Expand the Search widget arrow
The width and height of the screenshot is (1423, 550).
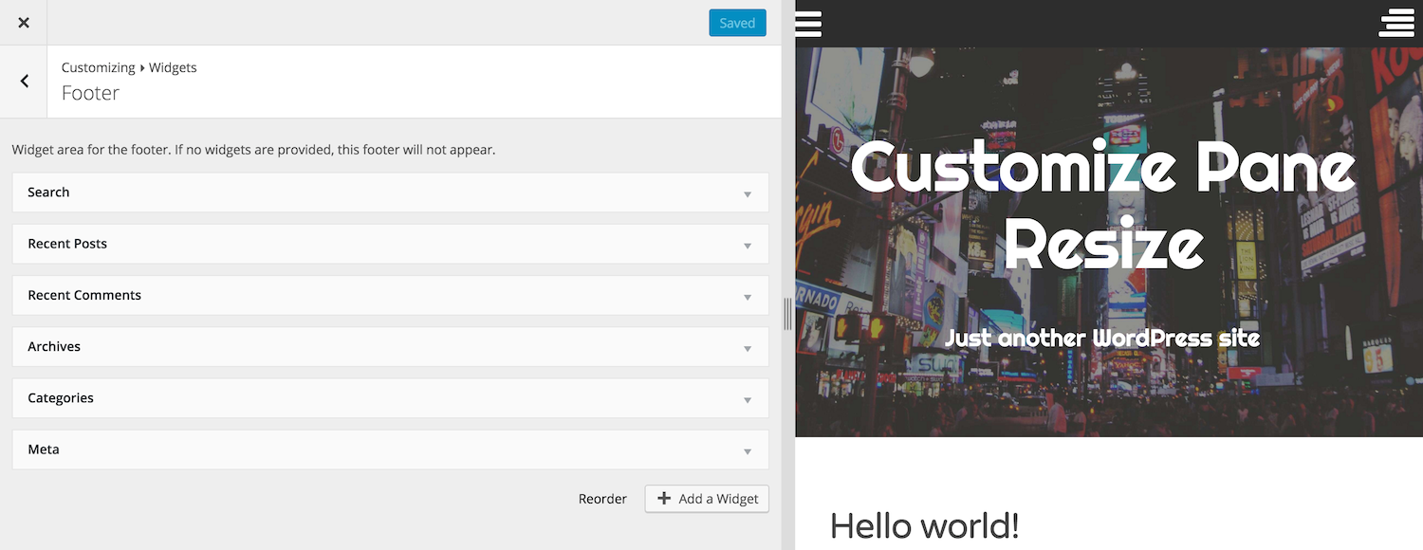[x=748, y=193]
